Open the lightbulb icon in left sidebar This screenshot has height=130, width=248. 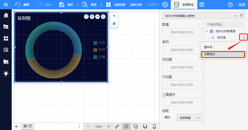pyautogui.click(x=6, y=73)
